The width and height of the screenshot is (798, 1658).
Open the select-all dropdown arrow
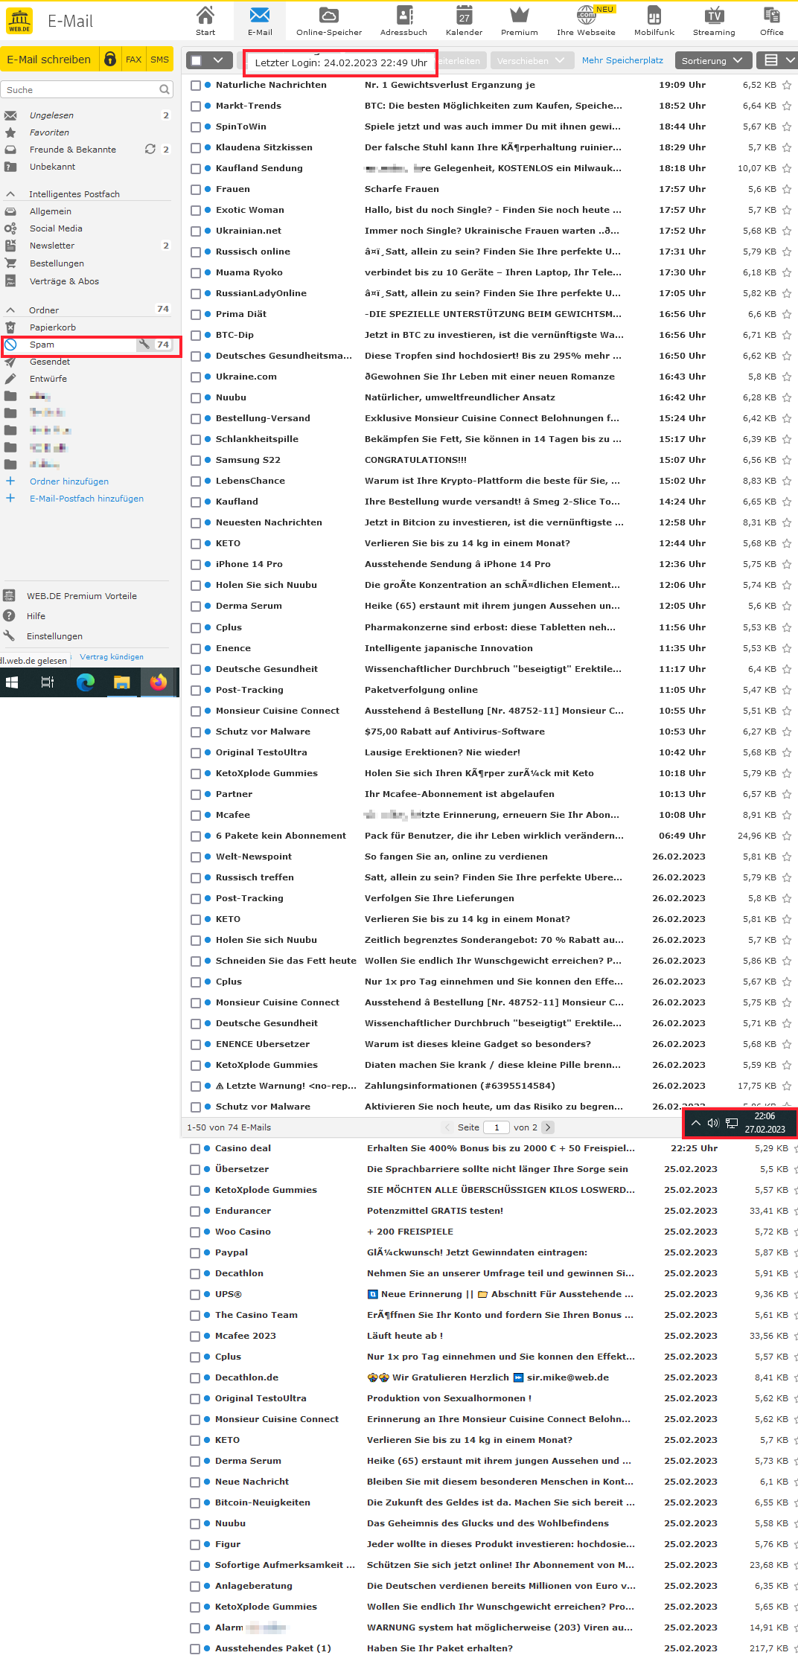point(218,60)
